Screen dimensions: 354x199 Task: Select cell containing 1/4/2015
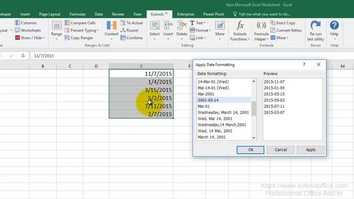click(141, 82)
